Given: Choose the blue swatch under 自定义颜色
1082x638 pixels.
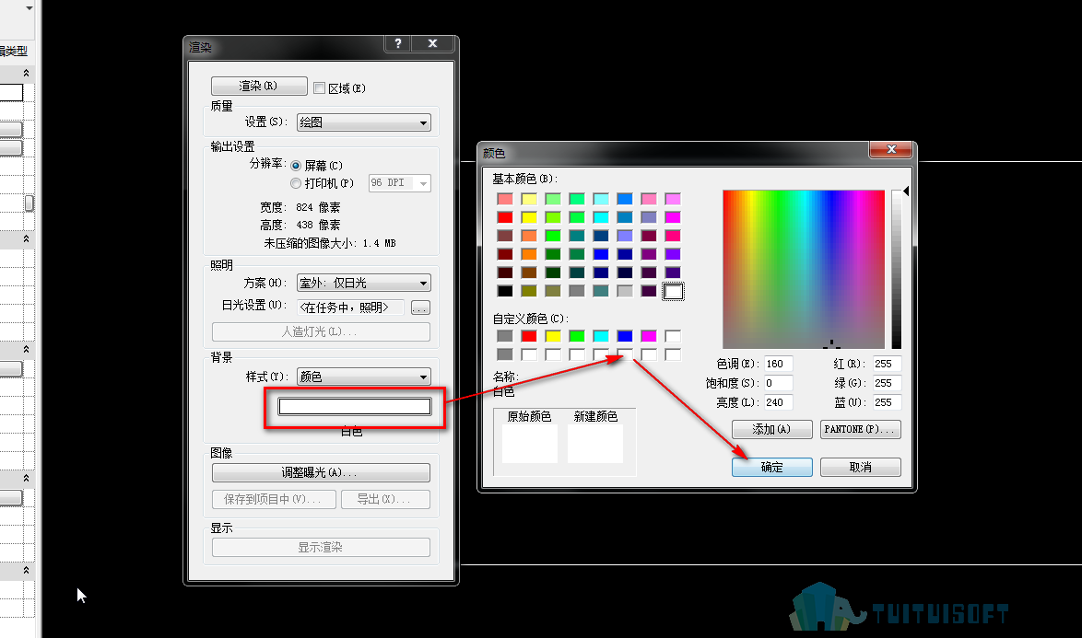Looking at the screenshot, I should pyautogui.click(x=625, y=336).
